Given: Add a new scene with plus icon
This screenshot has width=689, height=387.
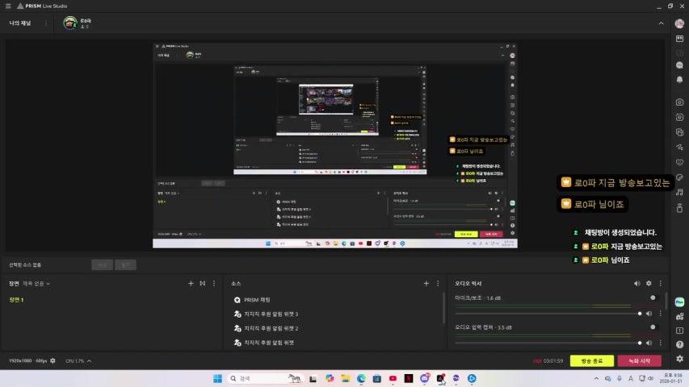Looking at the screenshot, I should [x=191, y=284].
